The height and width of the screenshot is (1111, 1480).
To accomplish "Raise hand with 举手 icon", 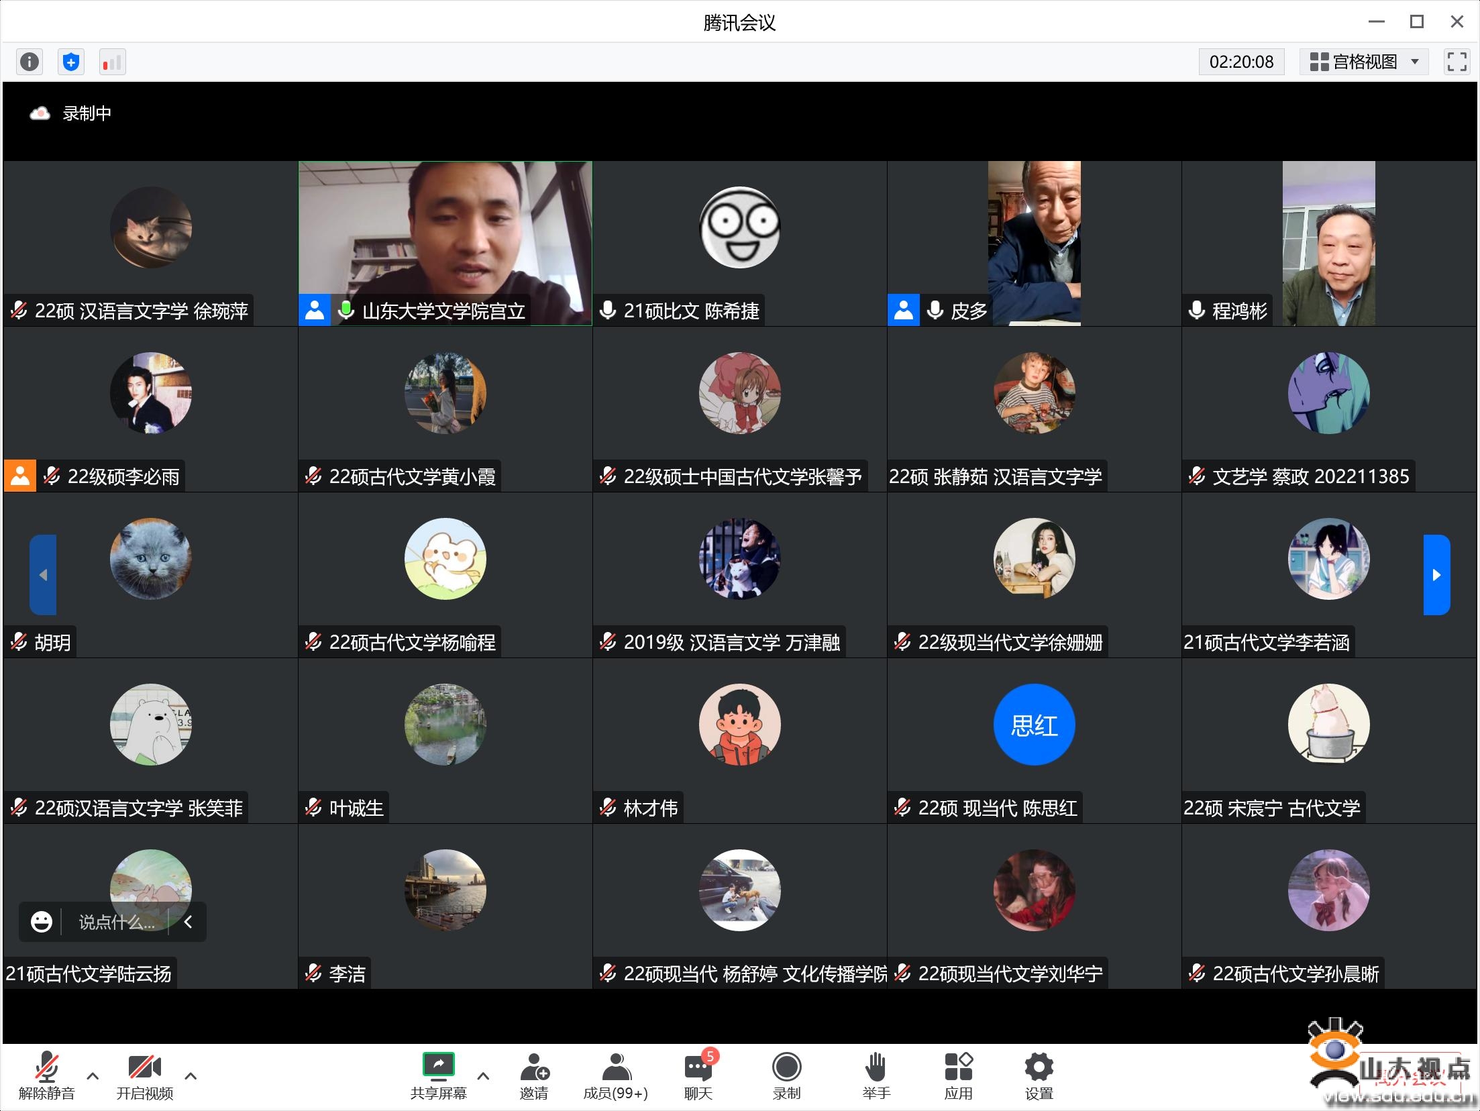I will pyautogui.click(x=876, y=1075).
